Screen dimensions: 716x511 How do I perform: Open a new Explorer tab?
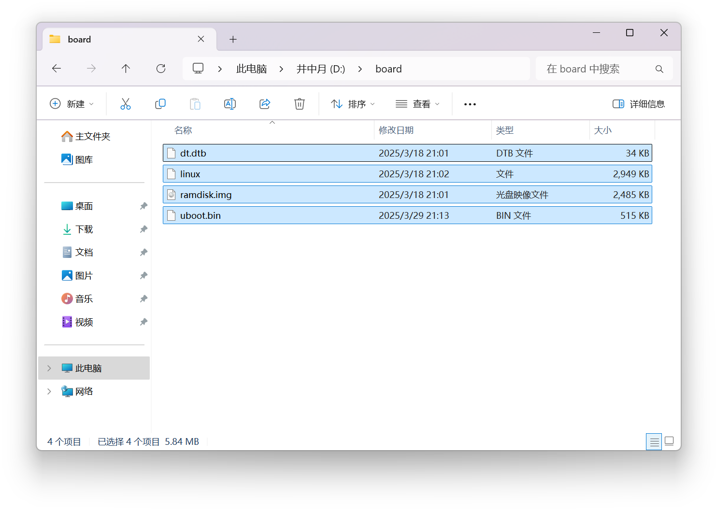233,39
